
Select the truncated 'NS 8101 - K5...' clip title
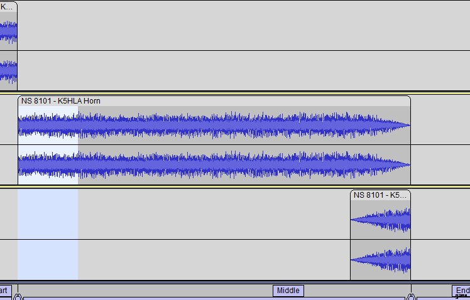coord(380,195)
